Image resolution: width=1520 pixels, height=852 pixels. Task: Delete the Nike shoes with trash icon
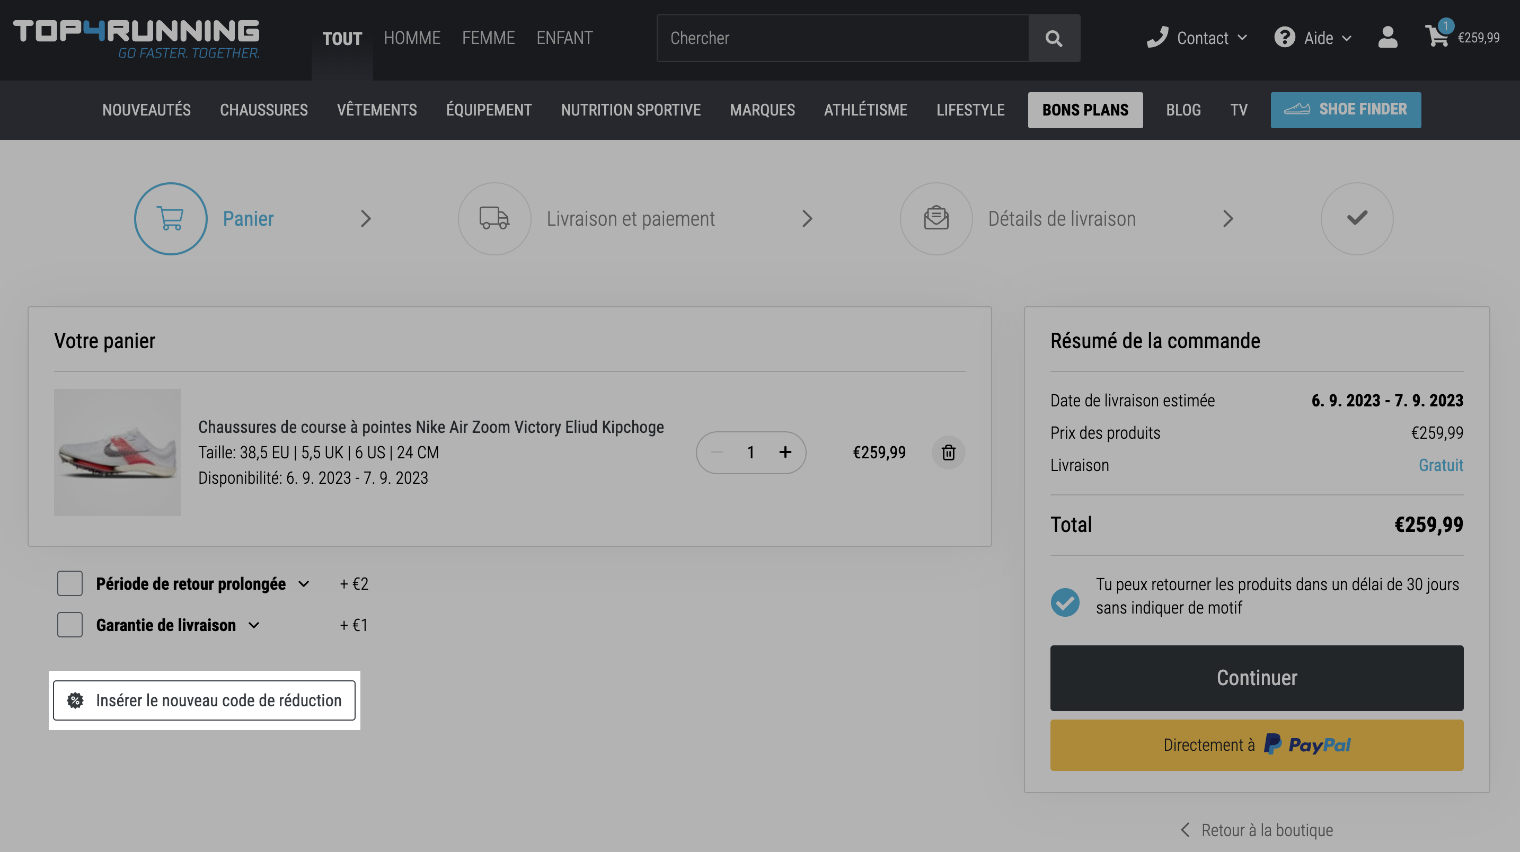[x=948, y=452]
